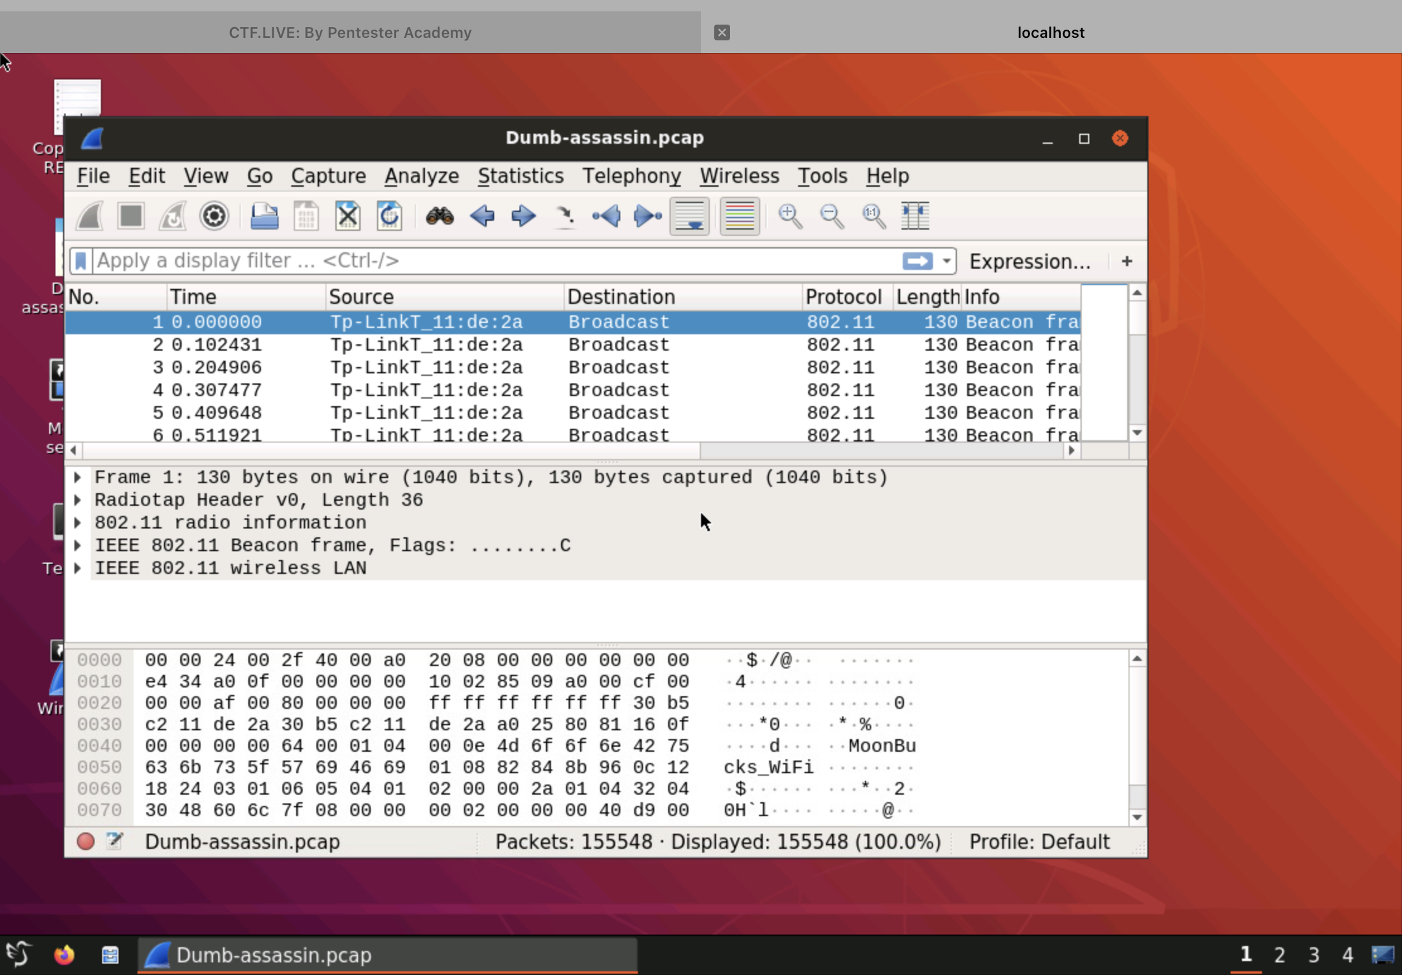
Task: Click the expert info red circle indicator
Action: [86, 841]
